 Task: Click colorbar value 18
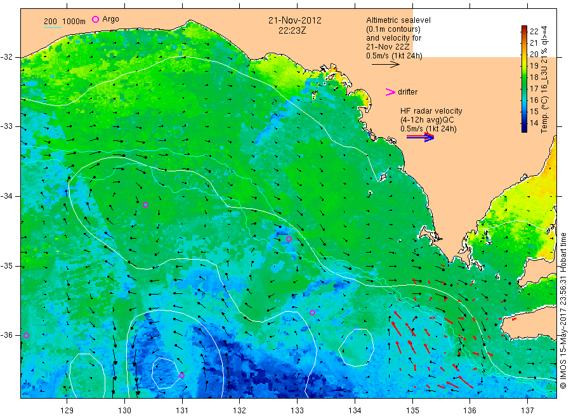pyautogui.click(x=534, y=77)
